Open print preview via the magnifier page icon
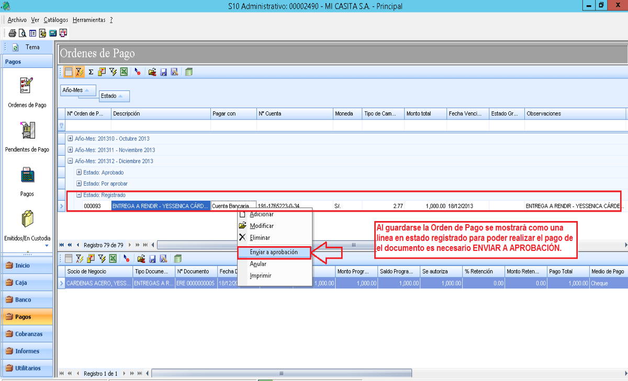628x381 pixels. click(x=22, y=33)
